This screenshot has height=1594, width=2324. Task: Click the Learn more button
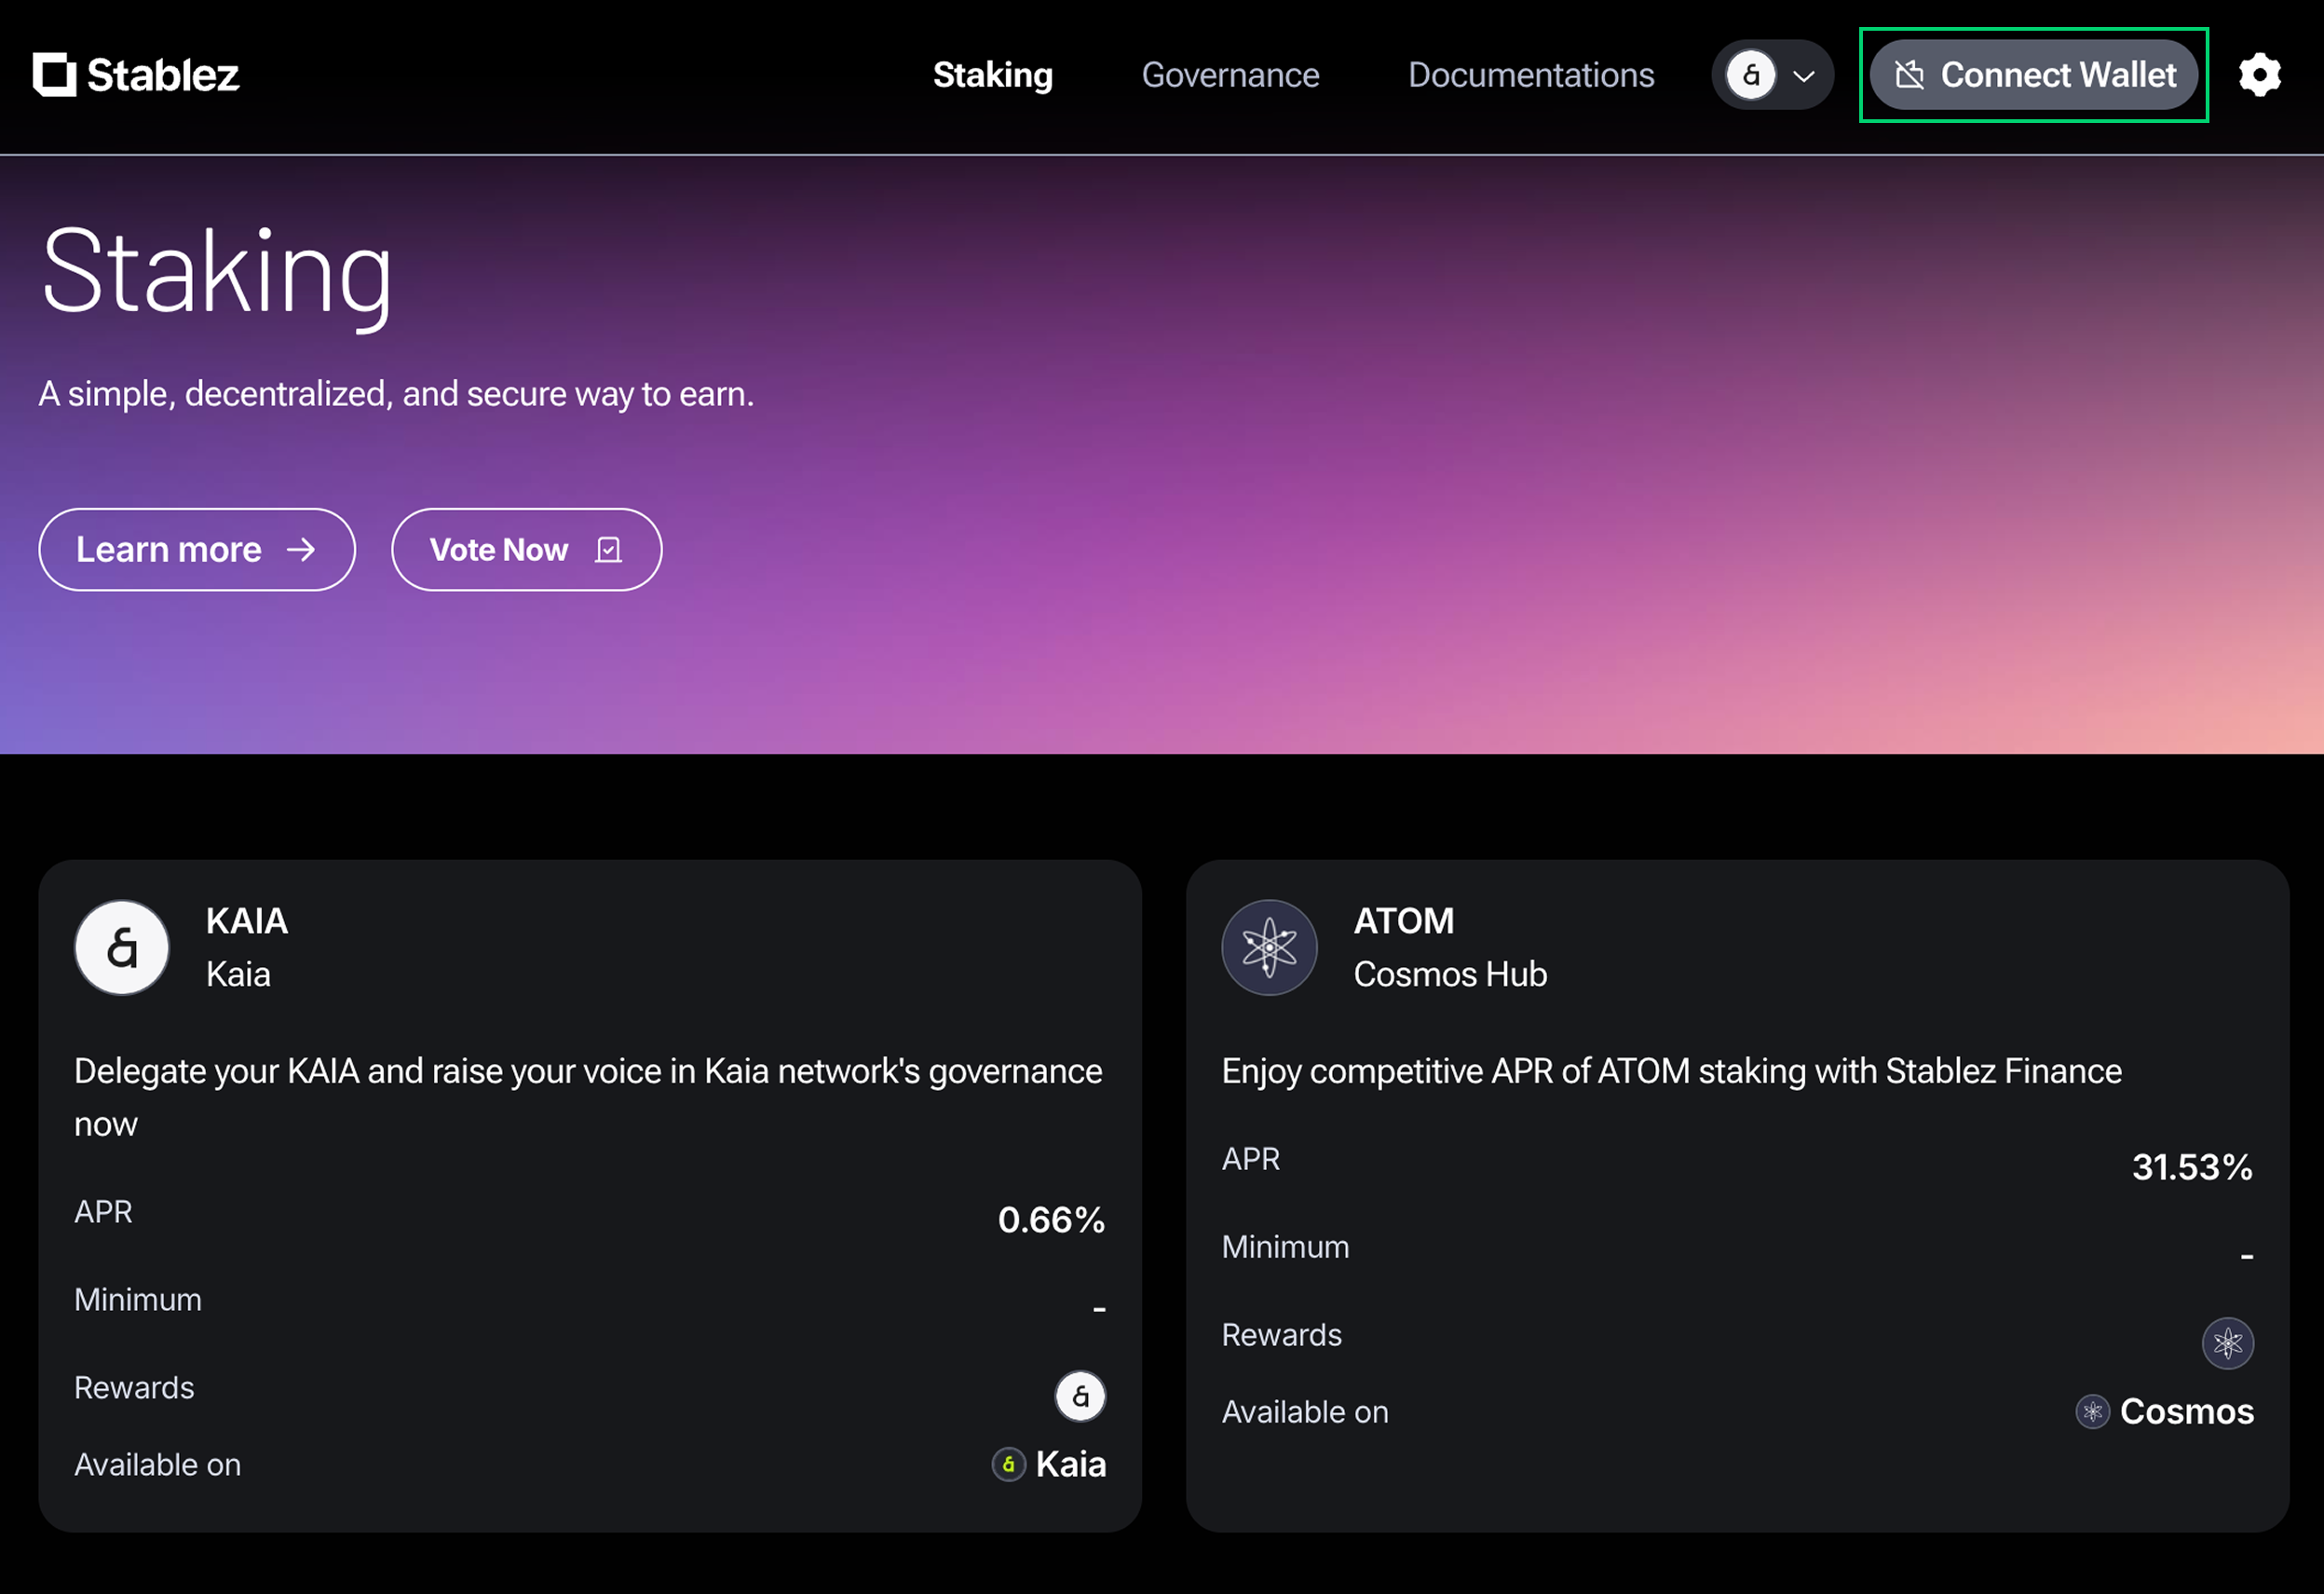(x=197, y=550)
